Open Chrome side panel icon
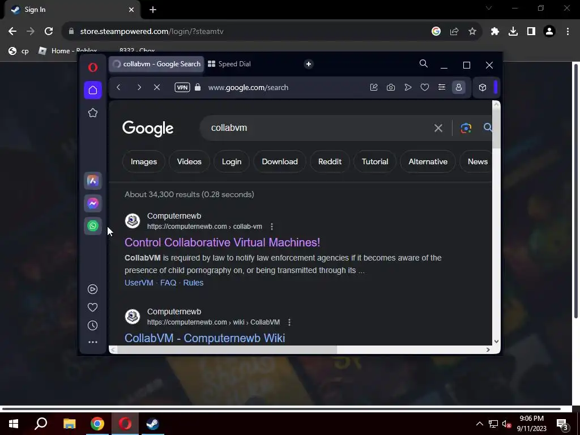The height and width of the screenshot is (435, 580). (531, 32)
